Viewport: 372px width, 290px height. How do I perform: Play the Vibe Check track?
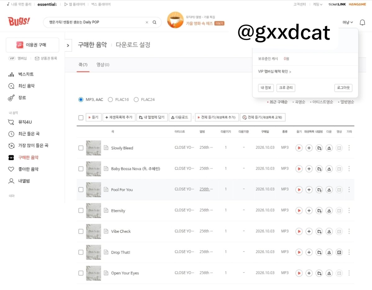pos(299,231)
